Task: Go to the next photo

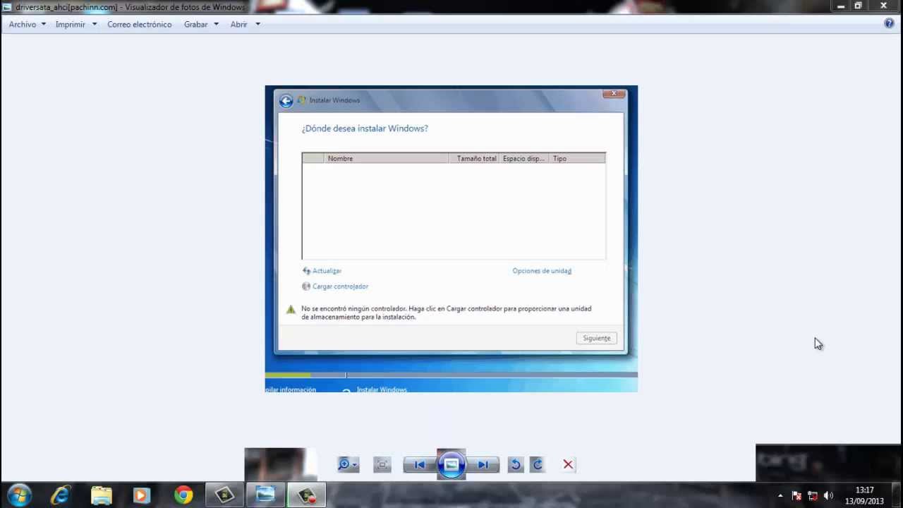Action: coord(483,464)
